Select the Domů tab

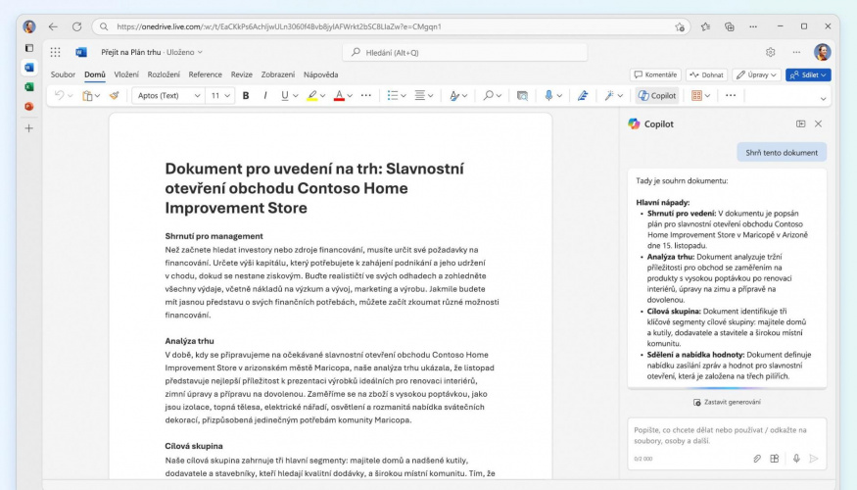(x=95, y=74)
